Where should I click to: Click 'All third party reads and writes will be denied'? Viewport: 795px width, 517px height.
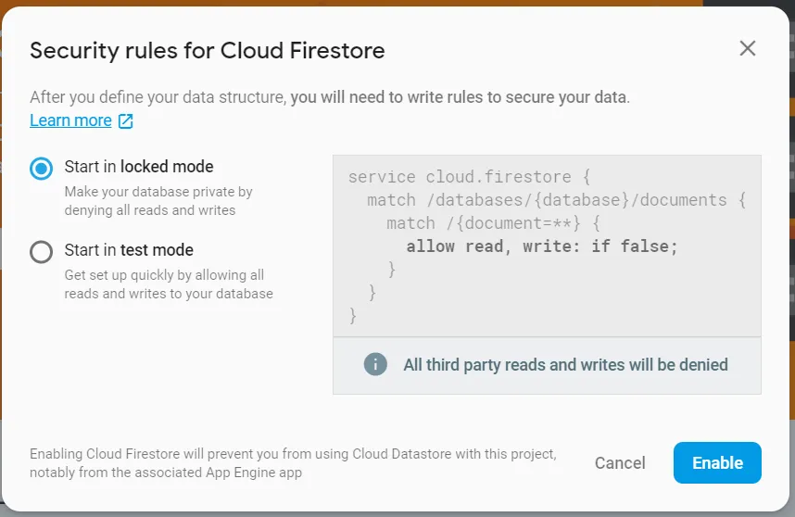coord(565,365)
